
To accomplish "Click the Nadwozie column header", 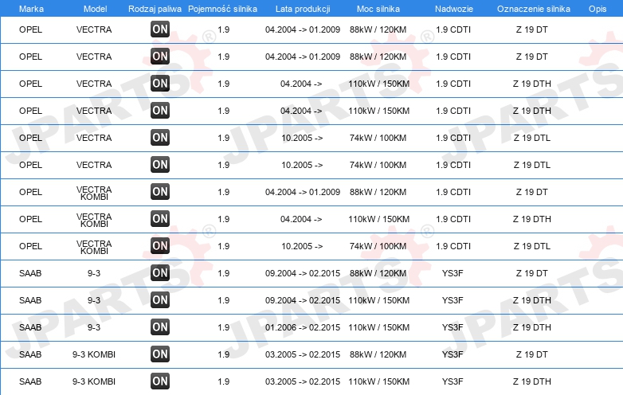I will tap(454, 9).
